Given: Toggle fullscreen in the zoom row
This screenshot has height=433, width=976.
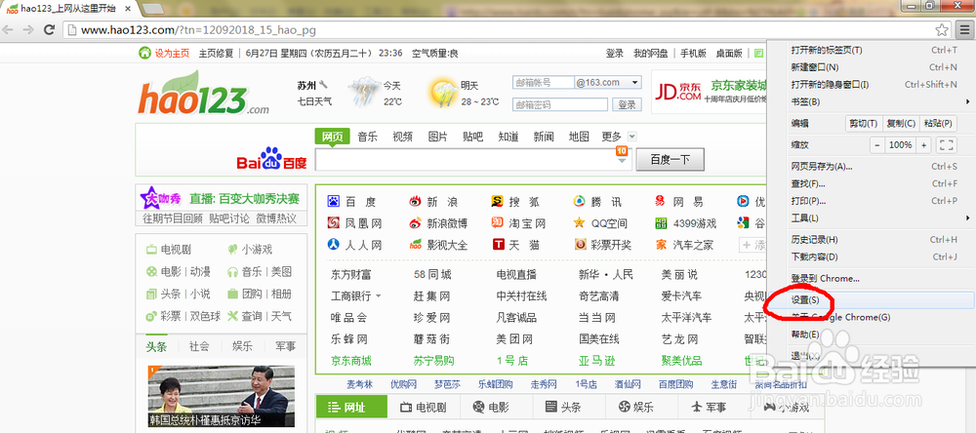Looking at the screenshot, I should click(946, 145).
